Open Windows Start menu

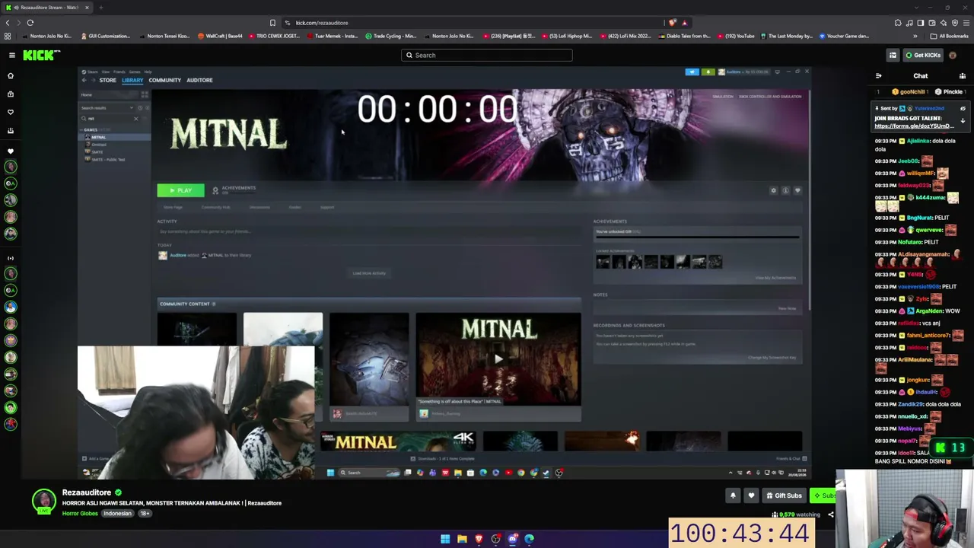(445, 539)
